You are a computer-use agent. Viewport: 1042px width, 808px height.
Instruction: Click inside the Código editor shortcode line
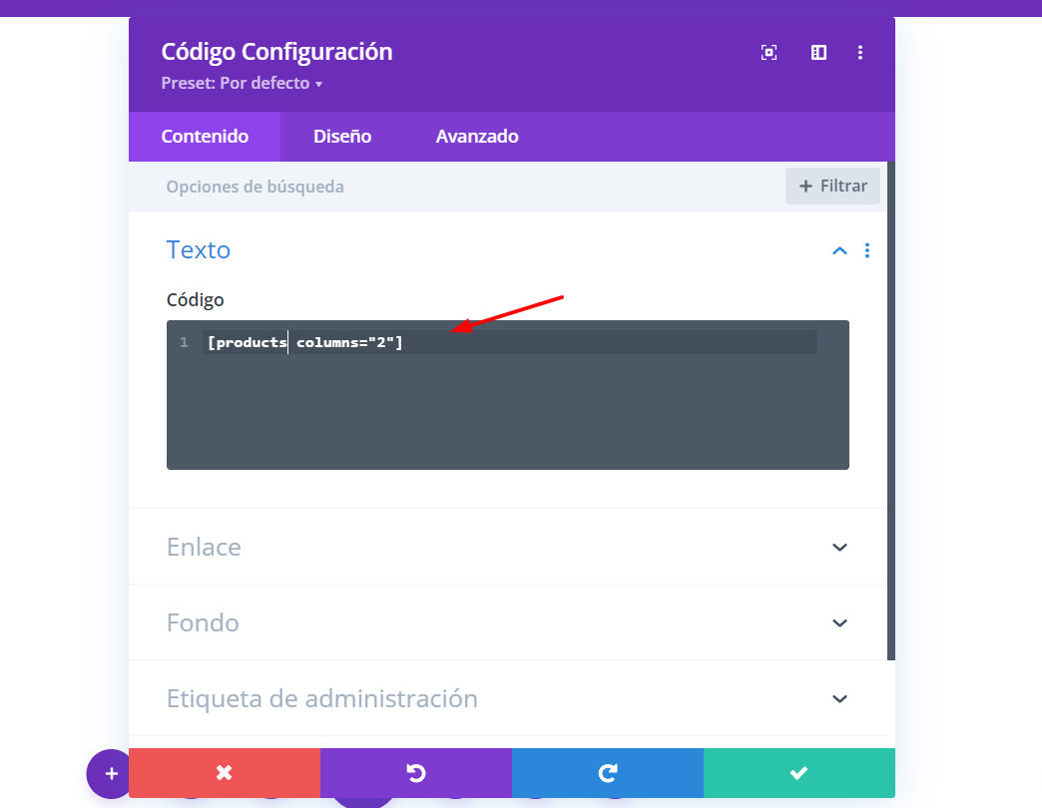(510, 342)
